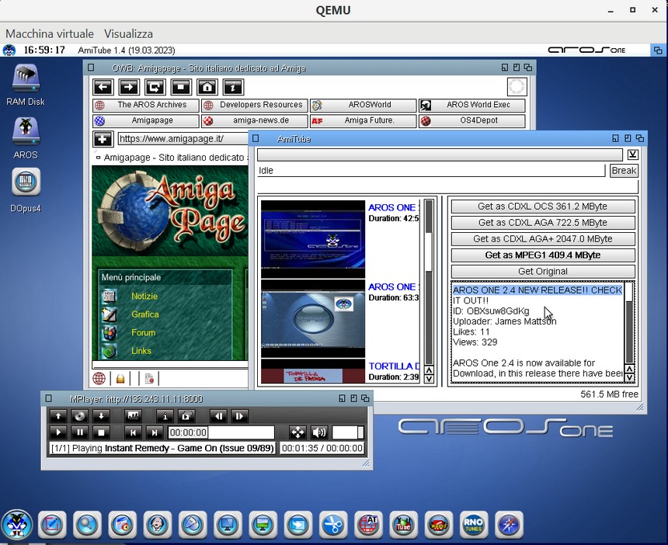Click the Break button in AmiTube
The image size is (668, 545).
tap(624, 171)
